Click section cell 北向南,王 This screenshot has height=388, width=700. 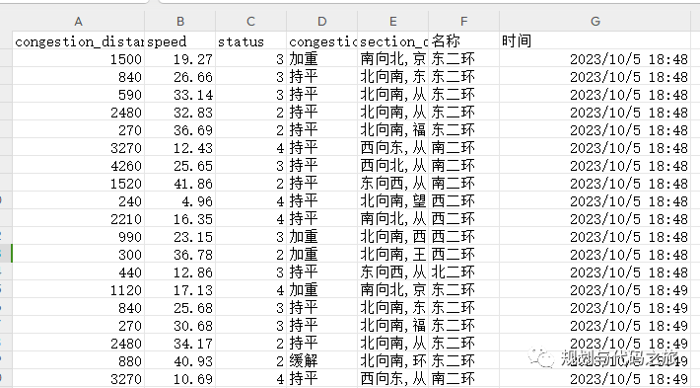[392, 255]
